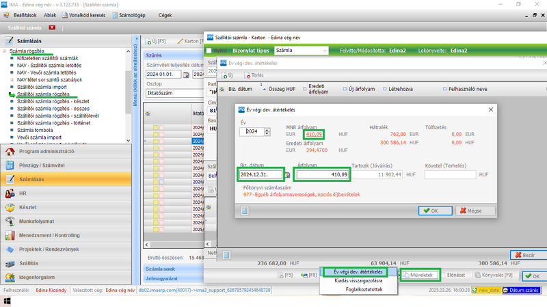Open Vonalkód keresés tool
Viewport: 547px width, 307px height.
pos(83,15)
